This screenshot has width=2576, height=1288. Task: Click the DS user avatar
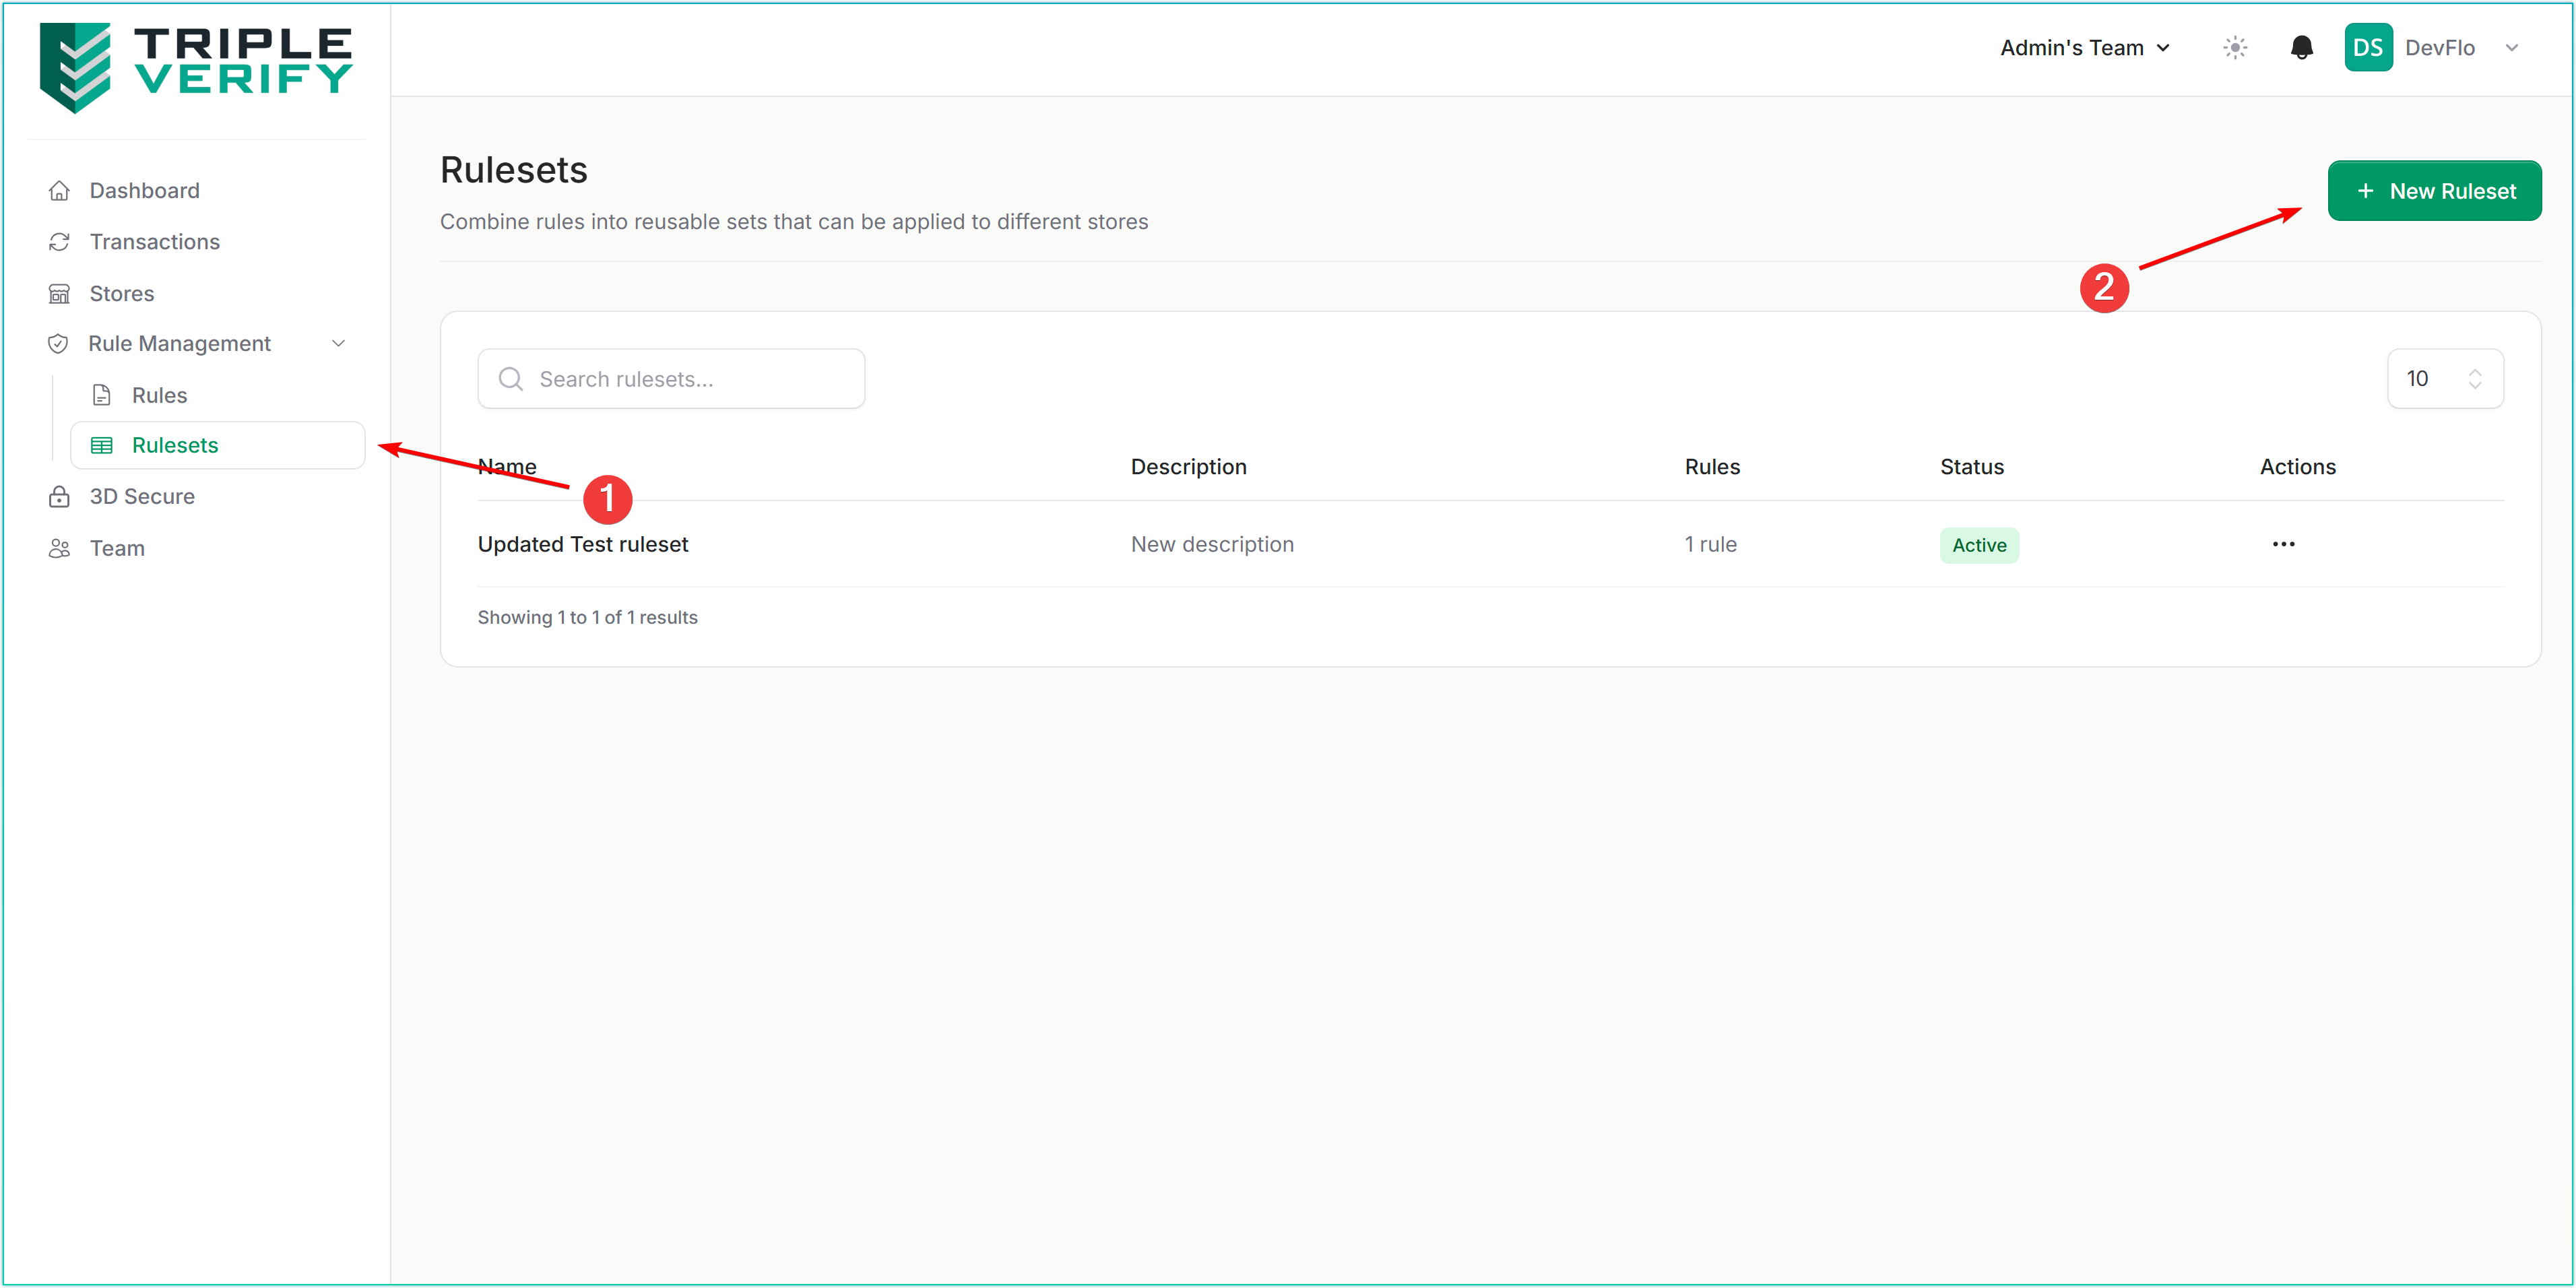(x=2367, y=48)
